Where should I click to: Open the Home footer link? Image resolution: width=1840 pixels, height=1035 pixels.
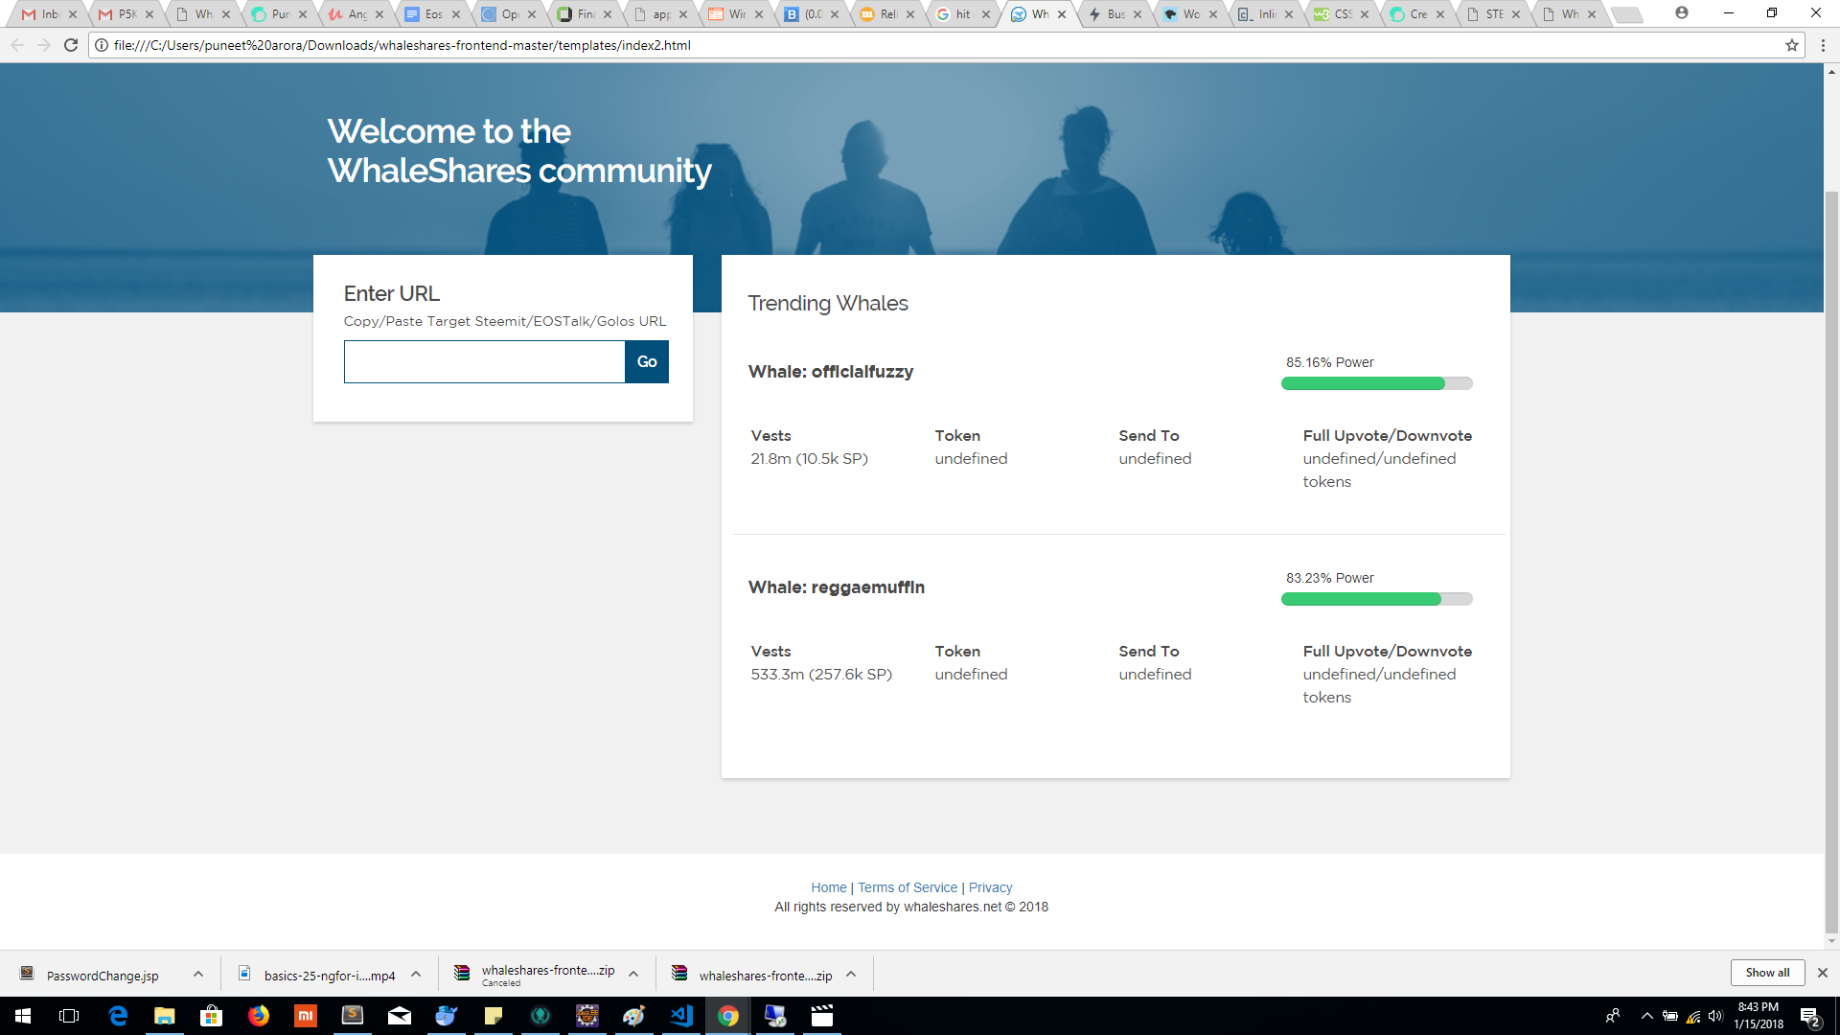[x=829, y=887]
